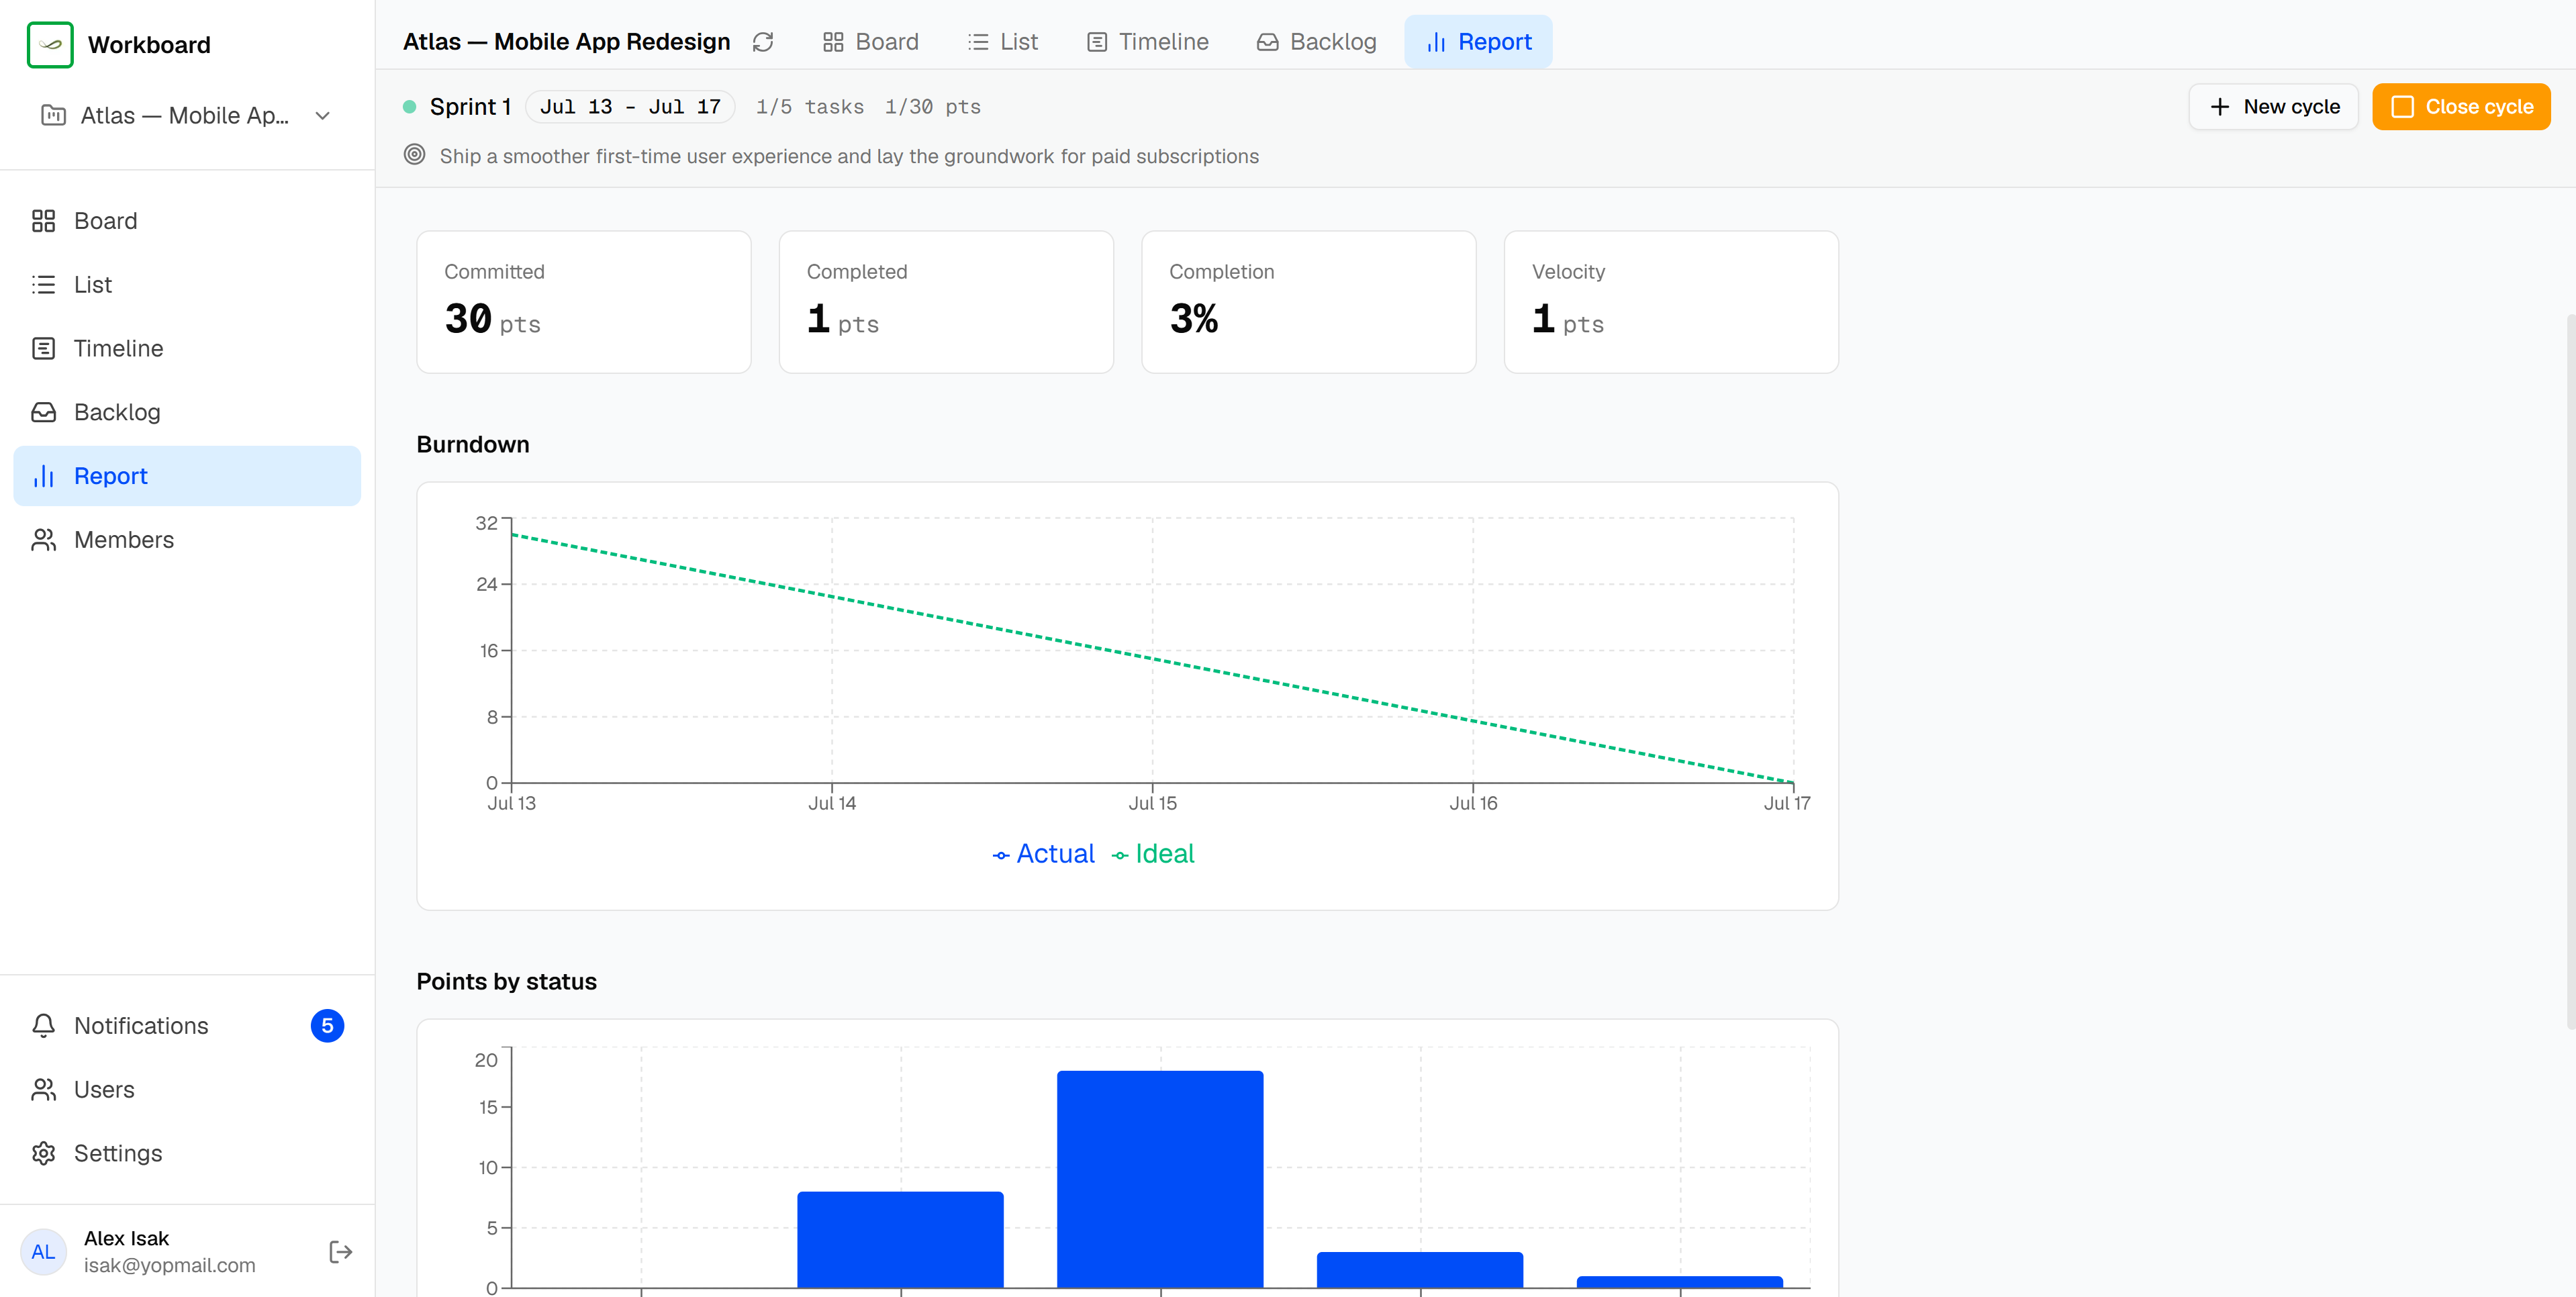The image size is (2576, 1297).
Task: Click the sprint goal description text
Action: point(849,156)
